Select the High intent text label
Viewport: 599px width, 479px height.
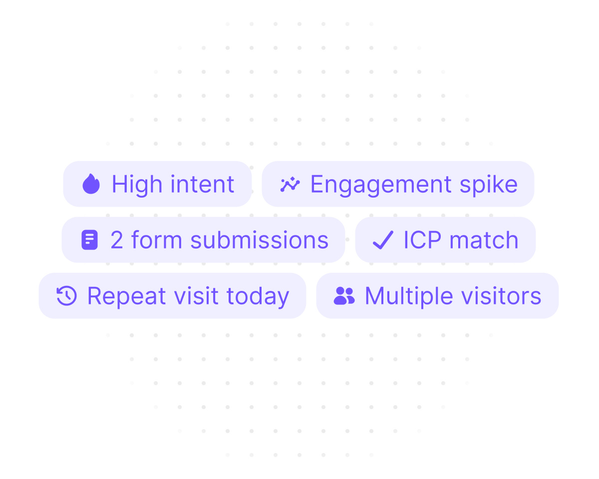tap(173, 184)
